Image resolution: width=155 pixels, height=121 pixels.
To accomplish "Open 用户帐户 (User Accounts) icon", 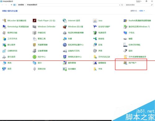I will [x=125, y=63].
